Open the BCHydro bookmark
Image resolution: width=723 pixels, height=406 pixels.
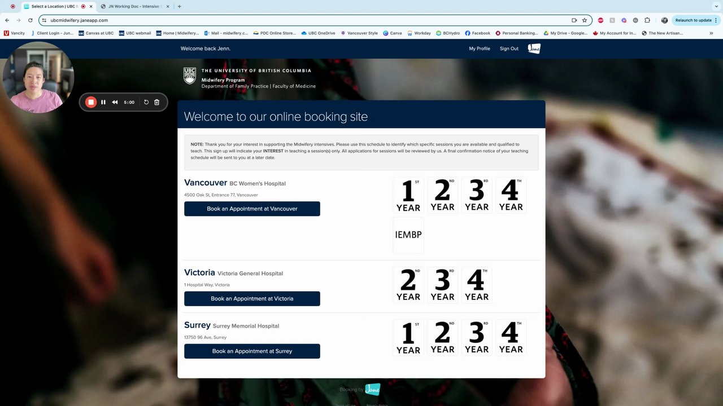pos(447,33)
